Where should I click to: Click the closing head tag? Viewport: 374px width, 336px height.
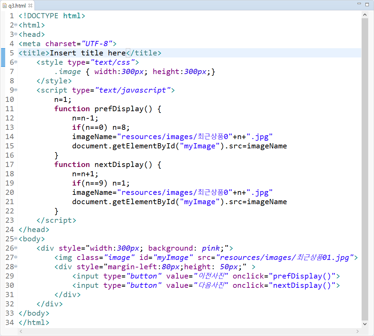[x=34, y=230]
